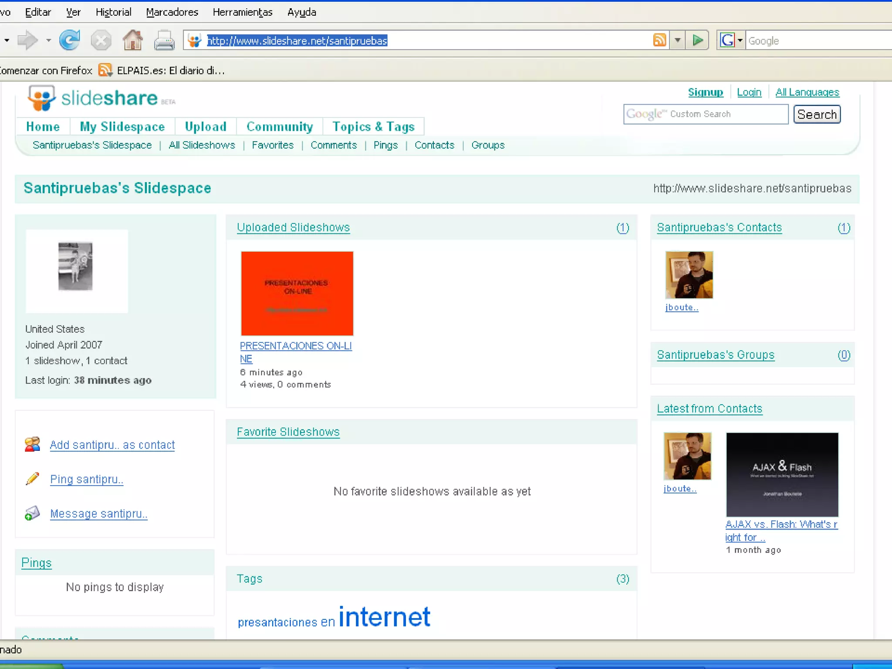
Task: Click the browser Reload button
Action: tap(70, 41)
